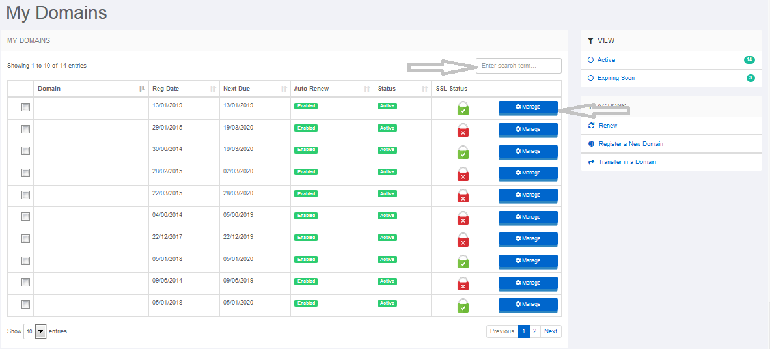Click the Next Due column sort icon
The image size is (770, 349).
pos(283,89)
